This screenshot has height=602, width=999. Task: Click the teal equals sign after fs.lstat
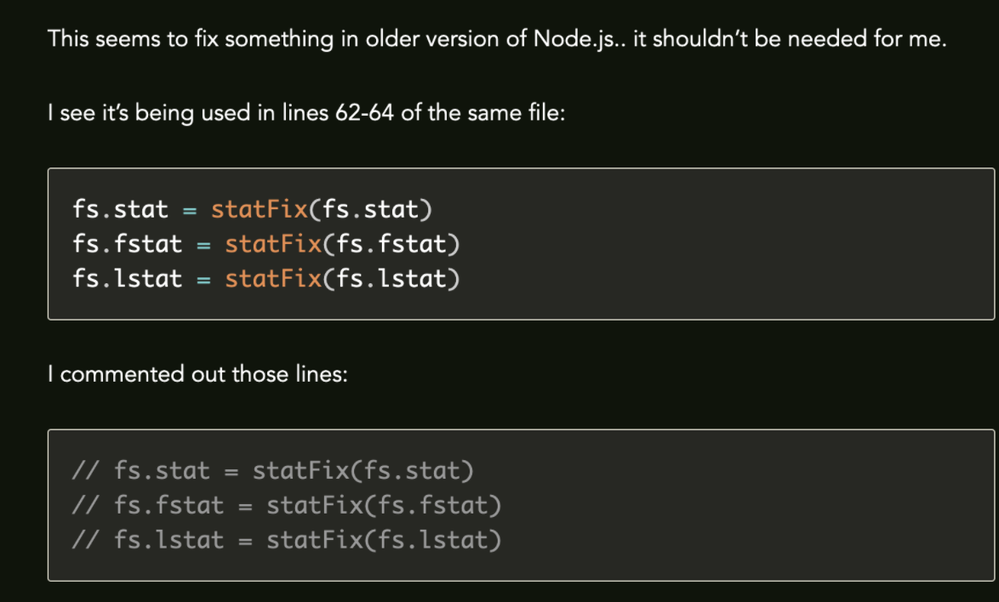pos(204,279)
